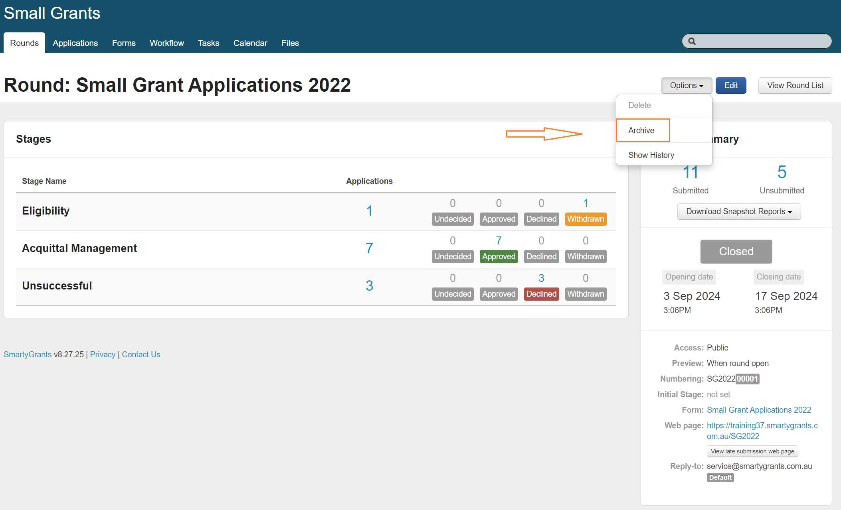Click the grey Closed status button
The height and width of the screenshot is (510, 841).
(736, 251)
